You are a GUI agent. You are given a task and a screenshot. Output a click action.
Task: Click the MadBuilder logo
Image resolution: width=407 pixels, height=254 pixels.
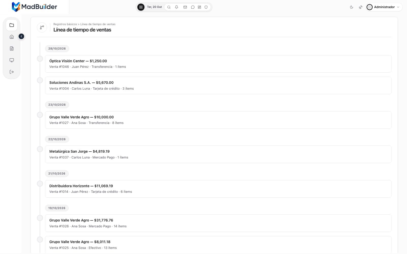[x=34, y=7]
